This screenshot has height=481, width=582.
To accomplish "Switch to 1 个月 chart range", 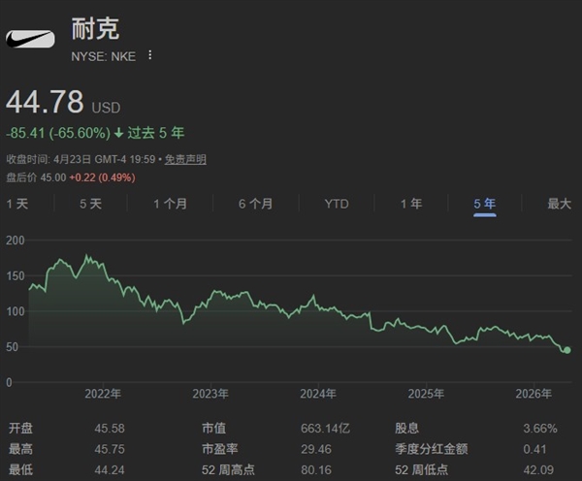I will point(170,204).
